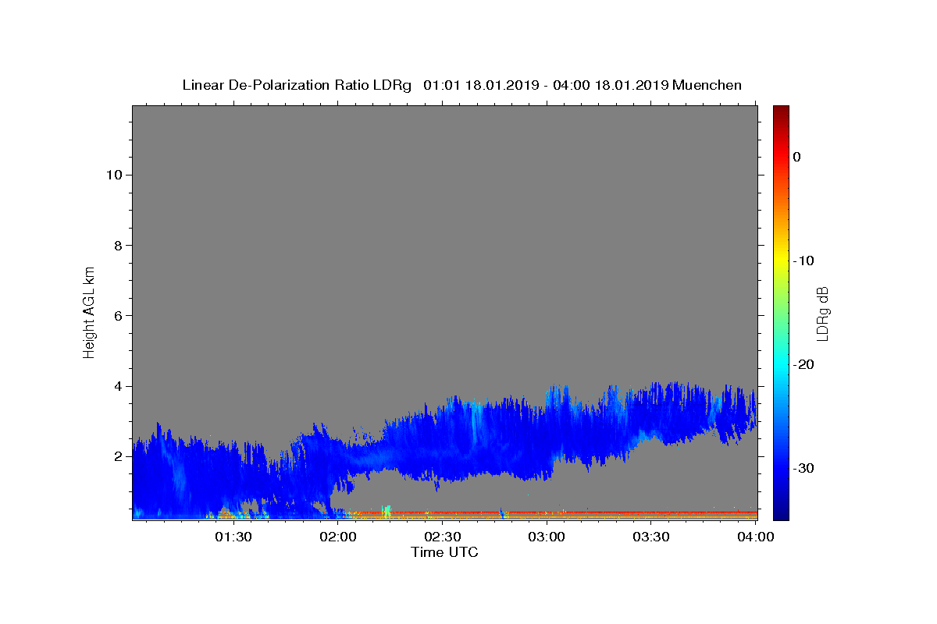The image size is (937, 624).
Task: Click the '04:00' time tick label
Action: click(x=755, y=537)
